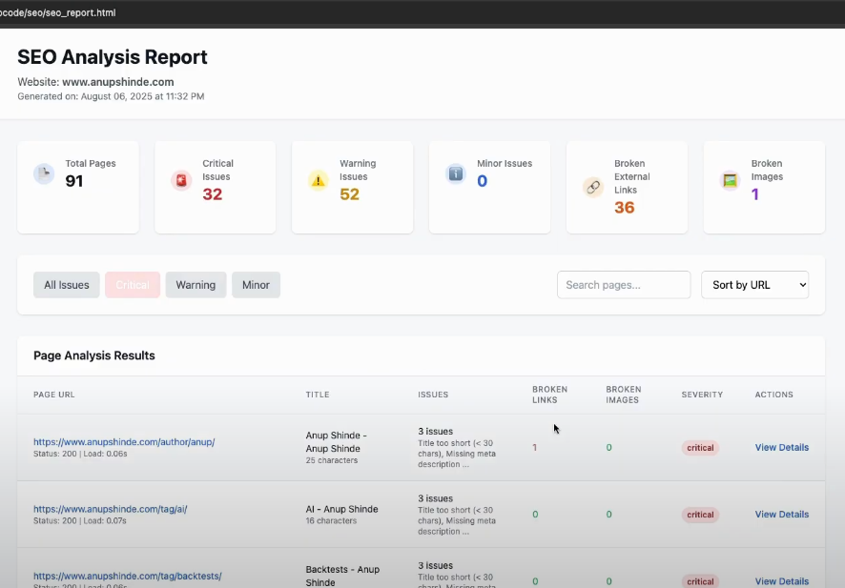Screen dimensions: 845x588
Task: Open the anupshinde.com/tag/backtests URL link
Action: coord(126,576)
